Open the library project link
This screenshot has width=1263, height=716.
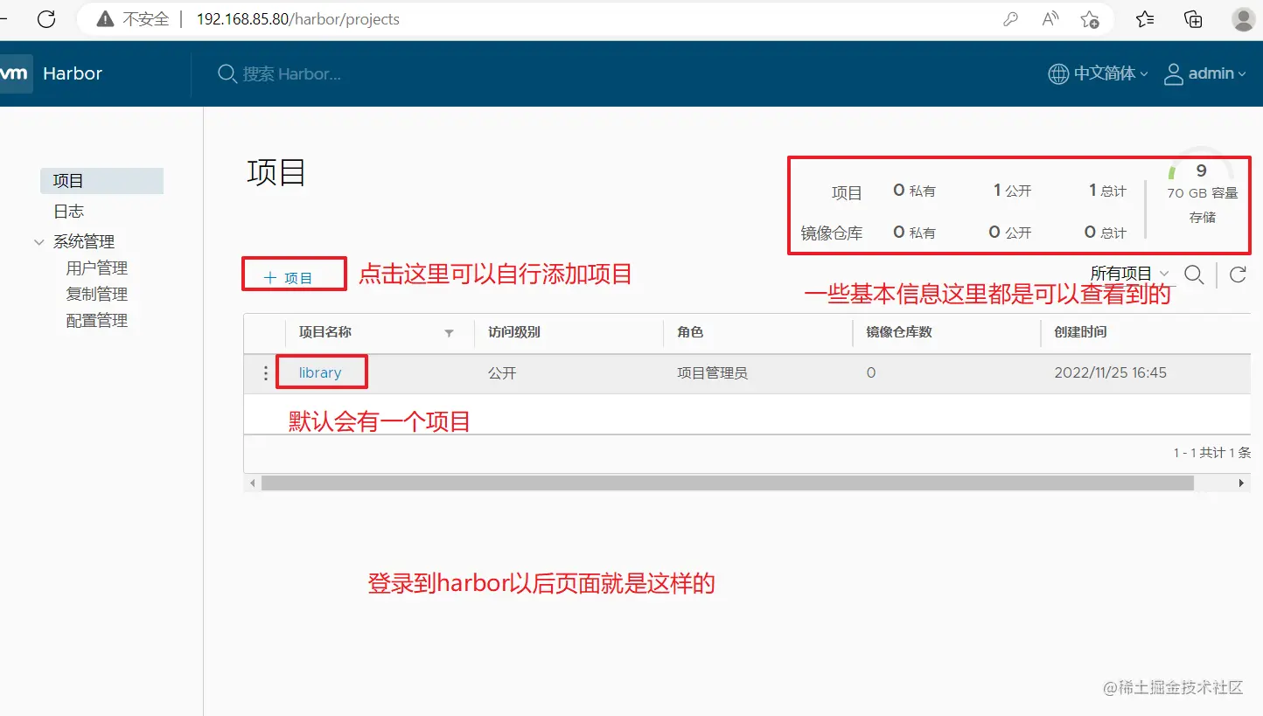click(x=320, y=372)
